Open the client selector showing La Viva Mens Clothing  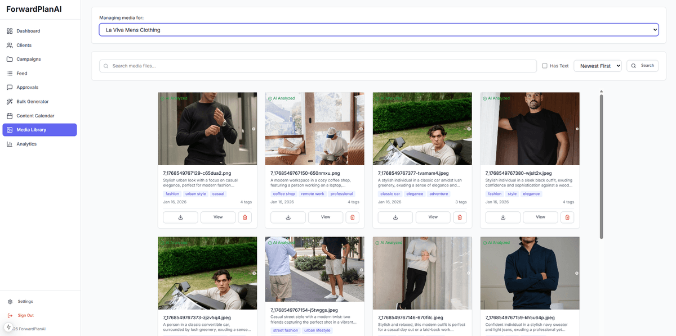(x=377, y=29)
